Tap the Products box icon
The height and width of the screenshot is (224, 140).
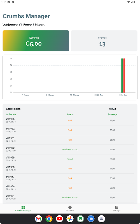tap(70, 207)
